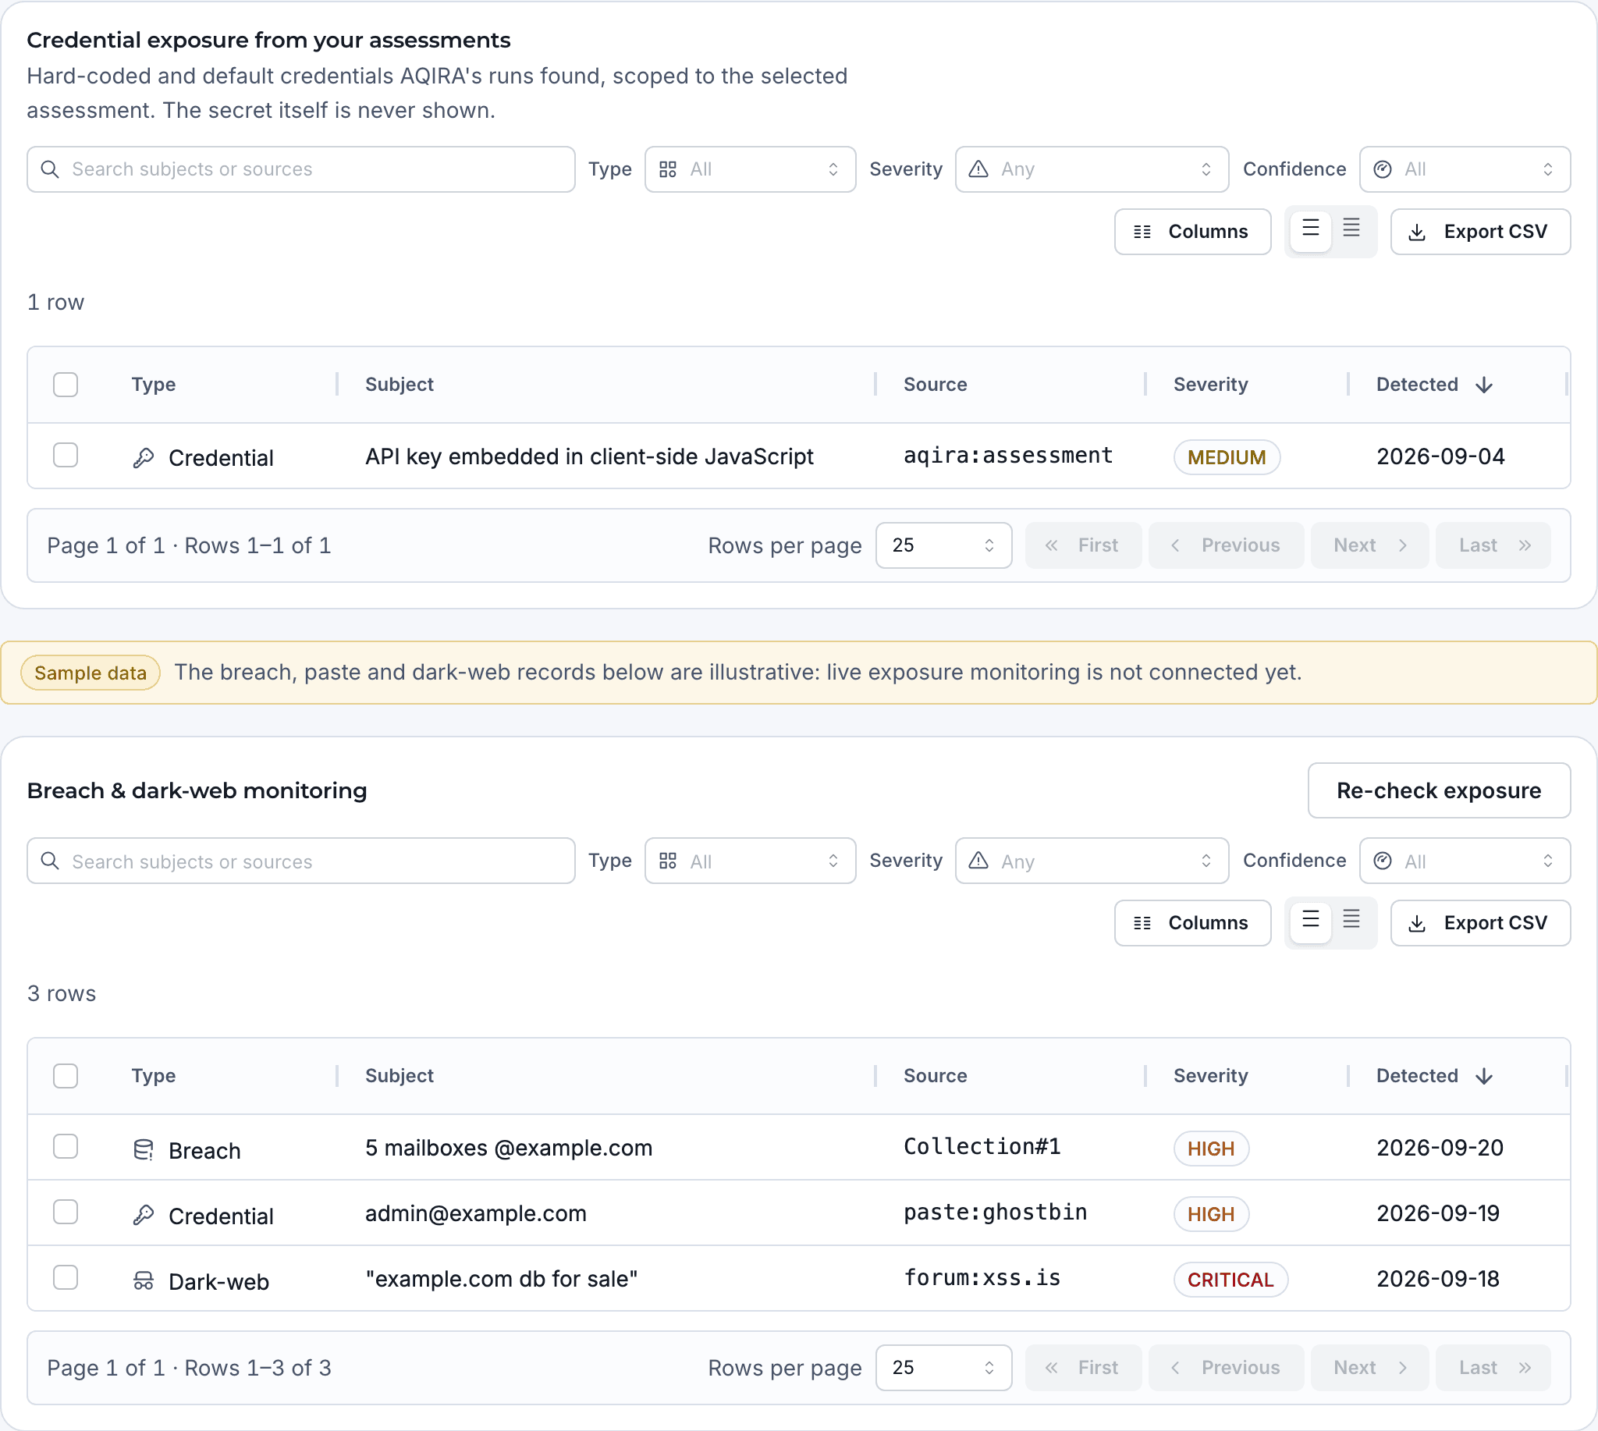
Task: Click the database icon beside Breach
Action: click(x=143, y=1150)
